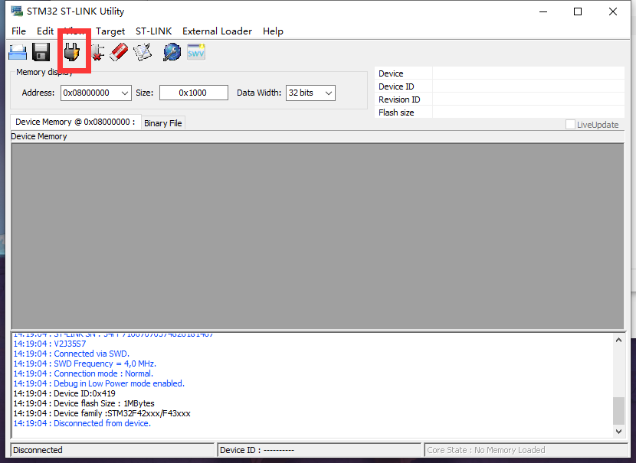The width and height of the screenshot is (636, 463).
Task: Click the Save file floppy disk icon
Action: click(41, 52)
